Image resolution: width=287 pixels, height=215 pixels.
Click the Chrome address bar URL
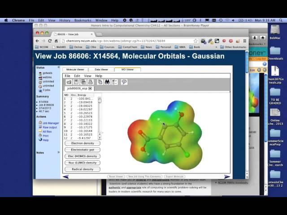[116, 41]
